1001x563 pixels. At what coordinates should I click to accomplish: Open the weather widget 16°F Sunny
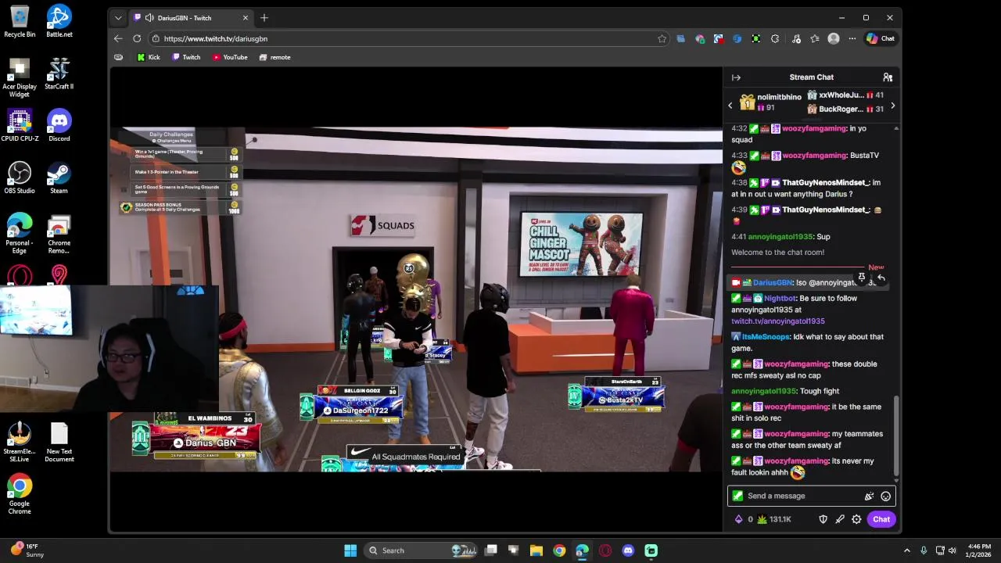(27, 550)
